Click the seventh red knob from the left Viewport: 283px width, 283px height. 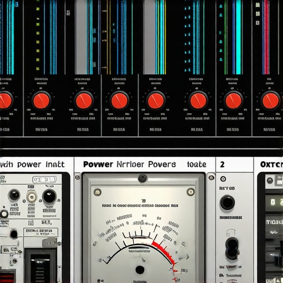233,101
